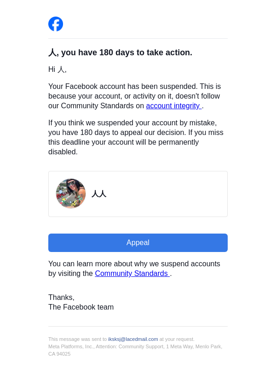Click the suspended account profile picture
This screenshot has height=375, width=276.
tap(71, 193)
